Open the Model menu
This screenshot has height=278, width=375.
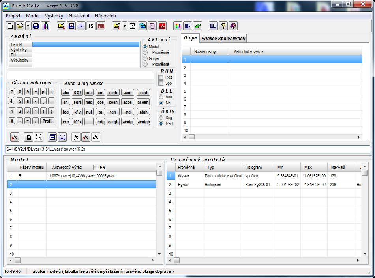[33, 16]
